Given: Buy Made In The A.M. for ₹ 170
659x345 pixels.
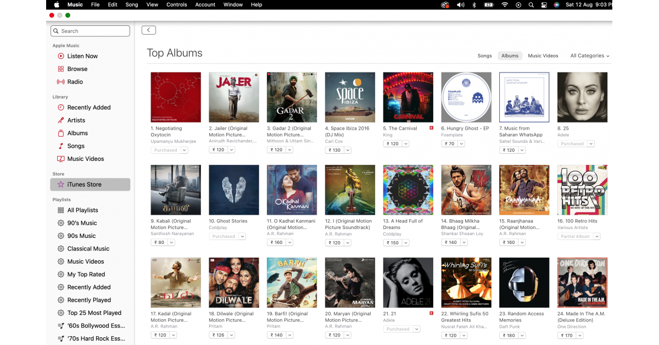Looking at the screenshot, I should (x=567, y=335).
